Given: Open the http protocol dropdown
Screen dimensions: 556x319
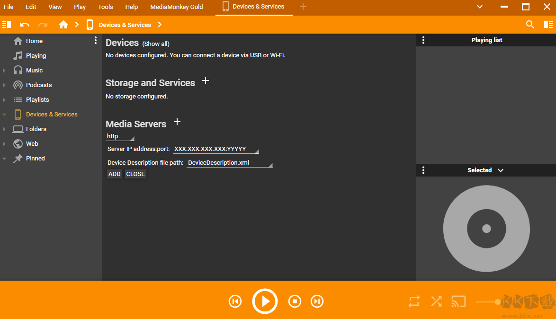Looking at the screenshot, I should pos(120,136).
